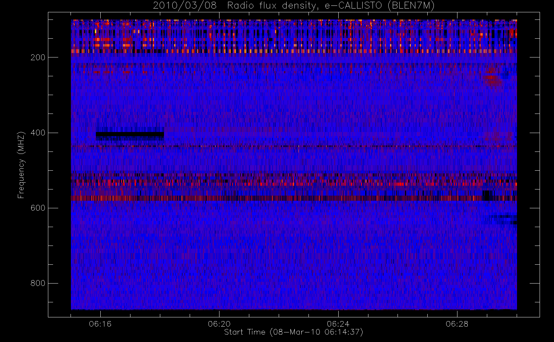Click the 06:20 time tick label
The width and height of the screenshot is (554, 342).
coord(219,324)
